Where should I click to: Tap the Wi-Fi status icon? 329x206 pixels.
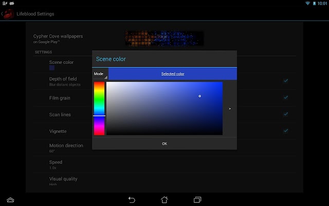tap(307, 3)
